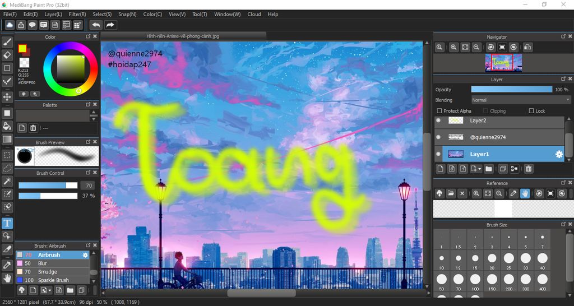Open the Window menu
The width and height of the screenshot is (574, 306).
pos(228,14)
